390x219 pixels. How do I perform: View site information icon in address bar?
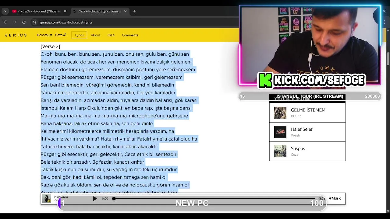tap(35, 22)
